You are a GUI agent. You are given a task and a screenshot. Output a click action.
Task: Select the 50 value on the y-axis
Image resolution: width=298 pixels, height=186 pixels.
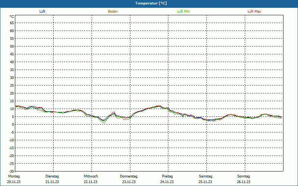tap(12, 46)
